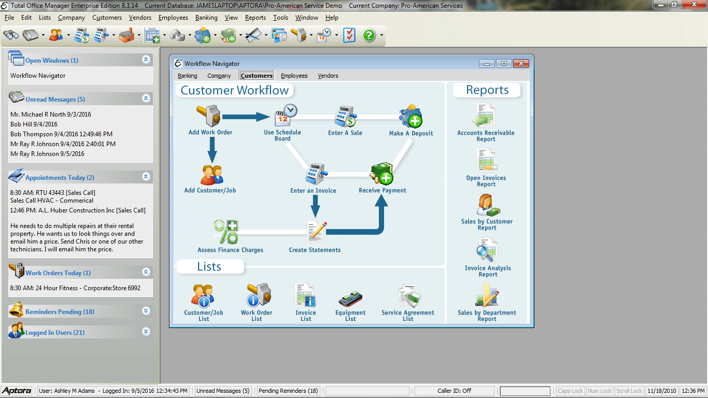Switch to the Company tab in Workflow Navigator
The image size is (708, 398).
[x=219, y=76]
